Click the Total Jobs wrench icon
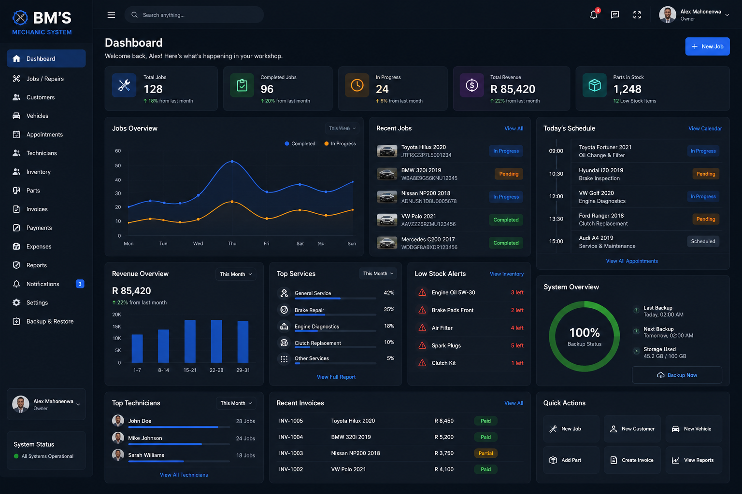This screenshot has height=494, width=742. (x=124, y=85)
